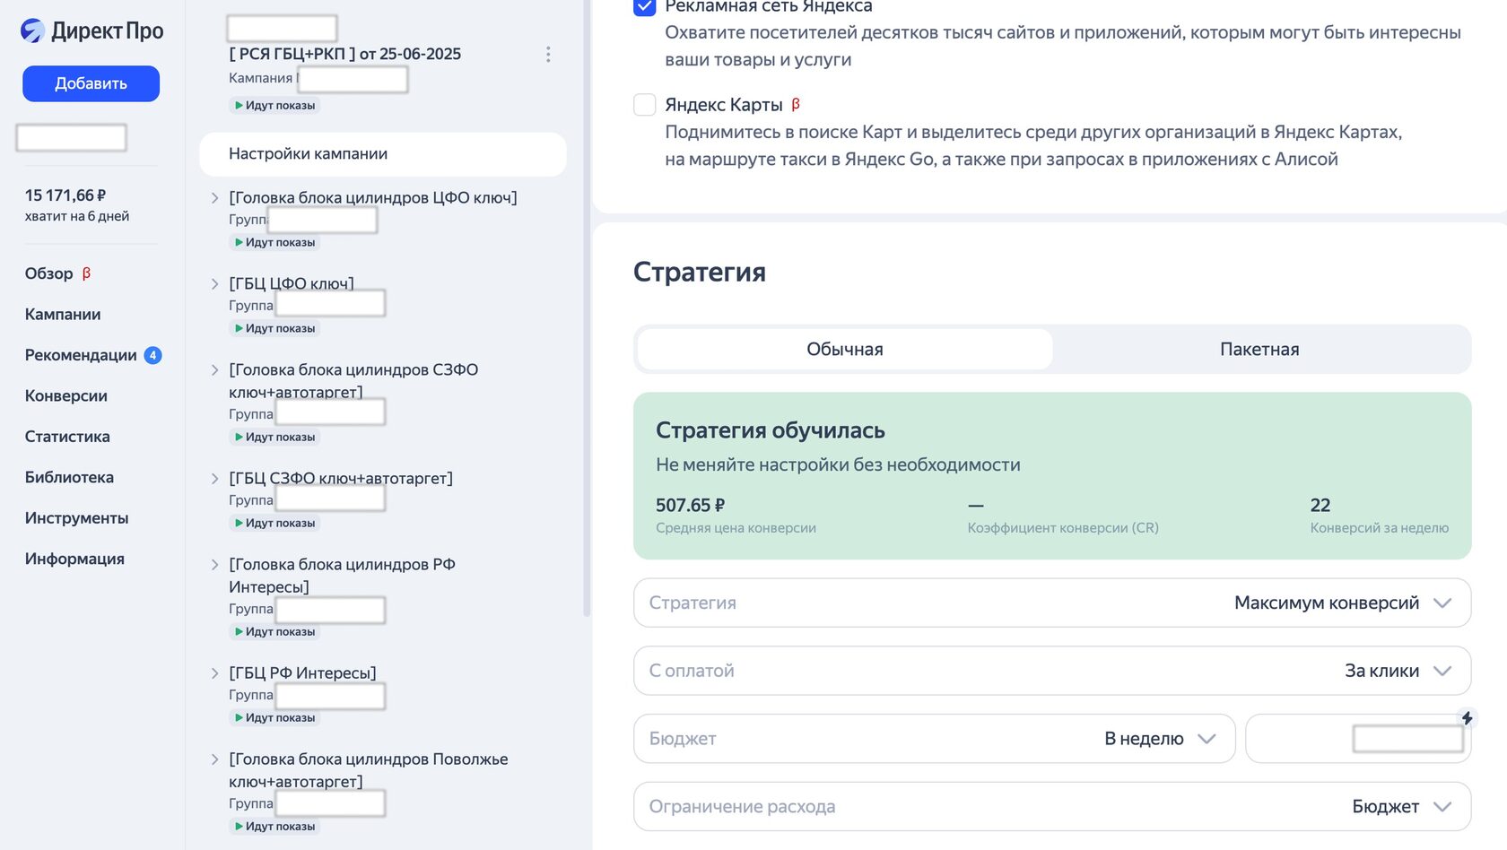Uncheck the Рекламная сеть Яндекса checkbox
The height and width of the screenshot is (850, 1507).
tap(644, 5)
